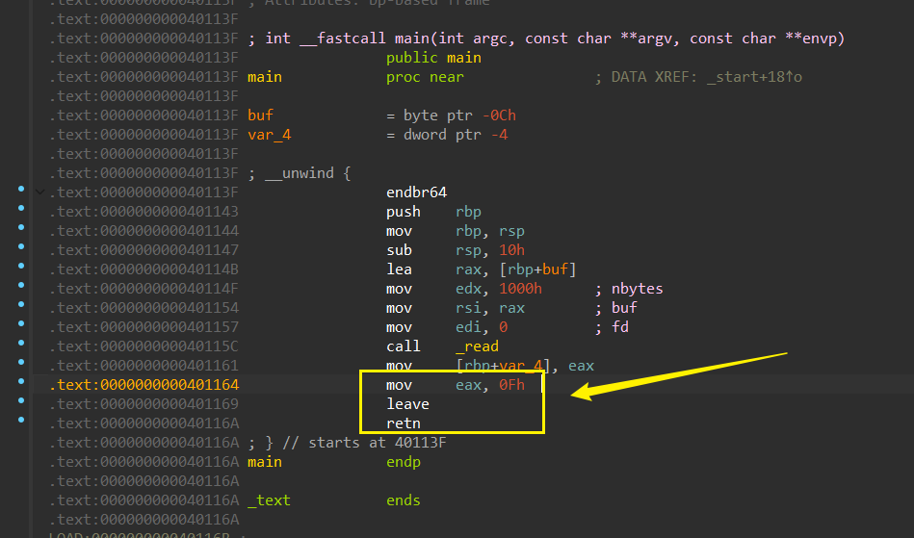Click breakpoint dot beside the retn instruction
Viewport: 914px width, 538px height.
pos(21,421)
